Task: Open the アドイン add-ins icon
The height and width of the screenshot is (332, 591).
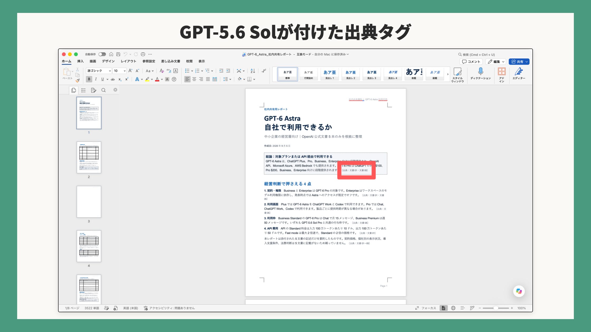Action: pyautogui.click(x=502, y=75)
